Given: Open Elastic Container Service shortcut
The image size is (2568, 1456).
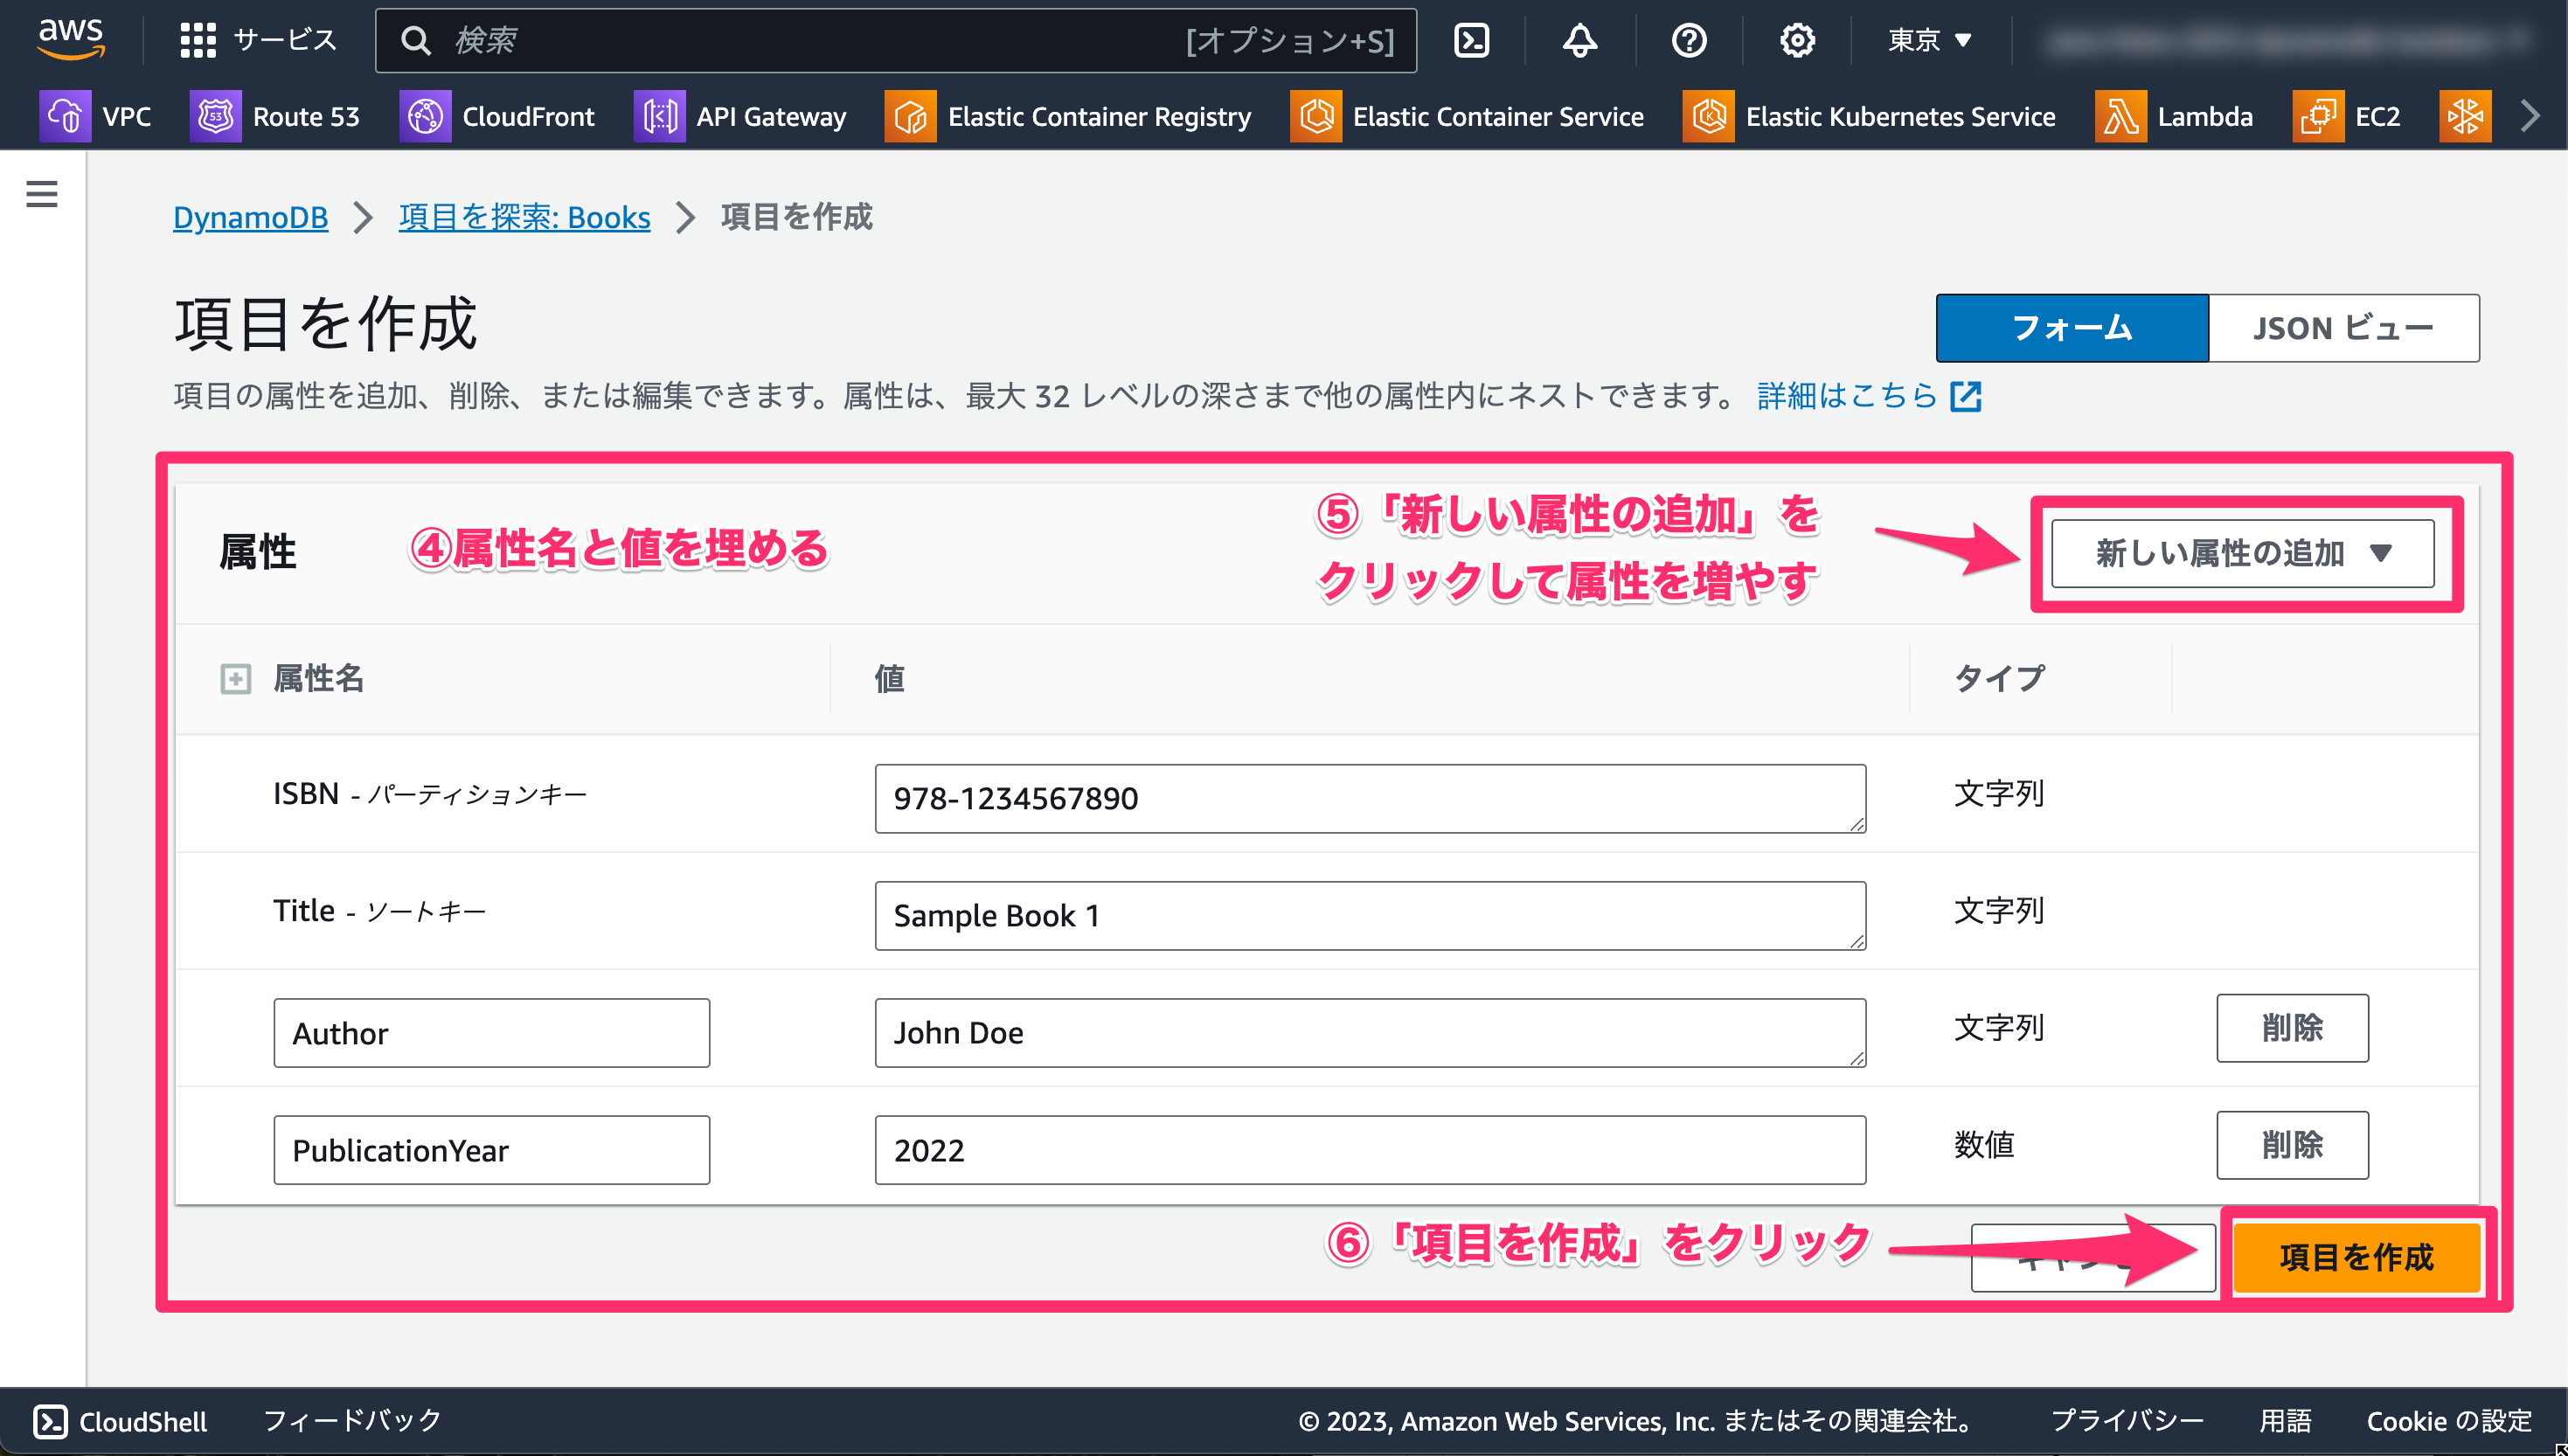Looking at the screenshot, I should tap(1467, 116).
